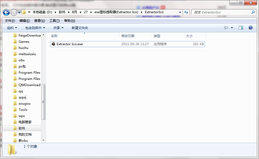Expand the arrow after 27 in address path

(x=91, y=12)
